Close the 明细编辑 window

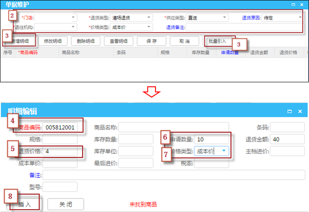point(300,111)
